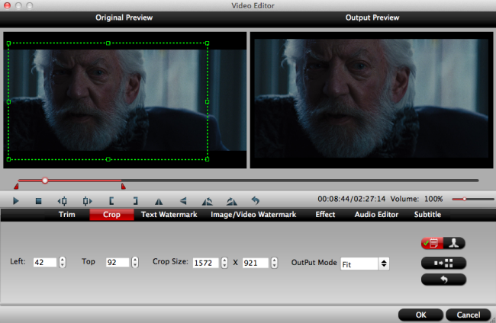Click top-left crop handle

click(8, 43)
